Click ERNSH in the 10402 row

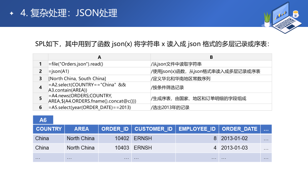click(x=153, y=138)
